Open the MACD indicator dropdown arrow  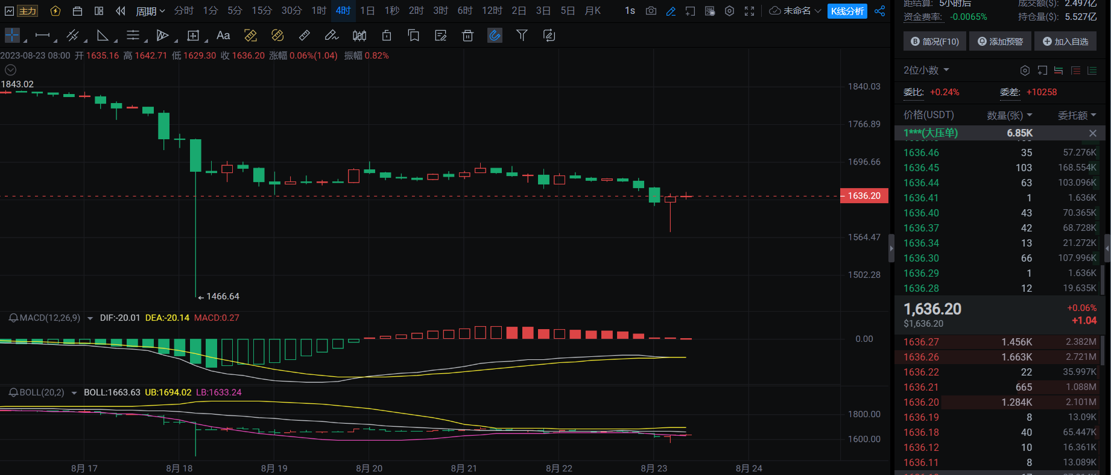[90, 318]
